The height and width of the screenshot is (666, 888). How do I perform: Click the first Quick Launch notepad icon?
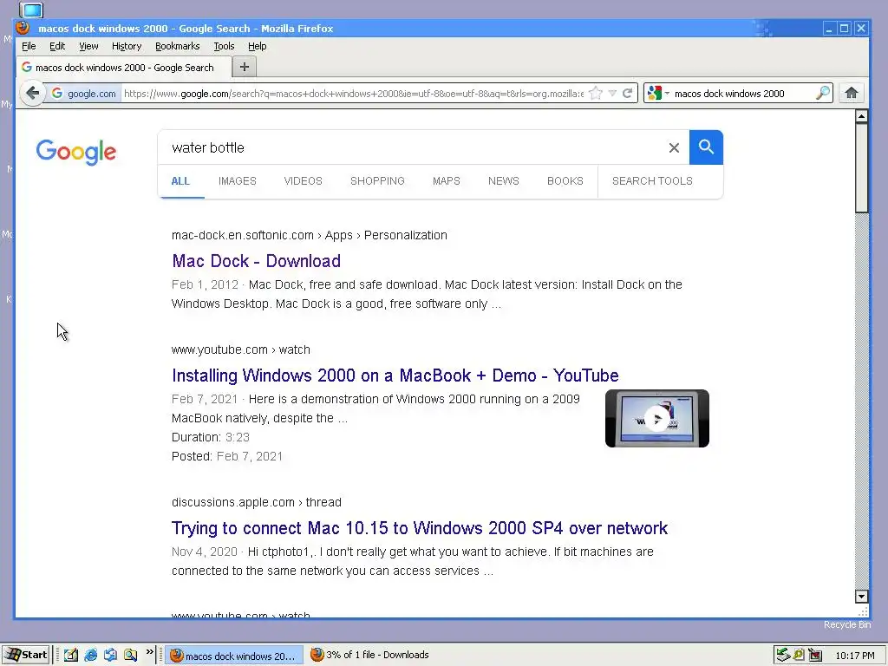(71, 655)
